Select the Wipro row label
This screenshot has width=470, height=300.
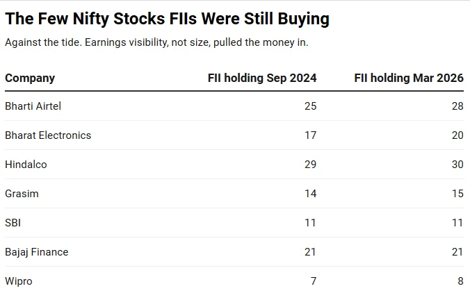[19, 281]
